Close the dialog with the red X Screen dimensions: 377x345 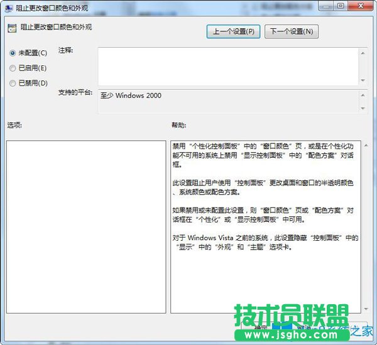coord(361,6)
